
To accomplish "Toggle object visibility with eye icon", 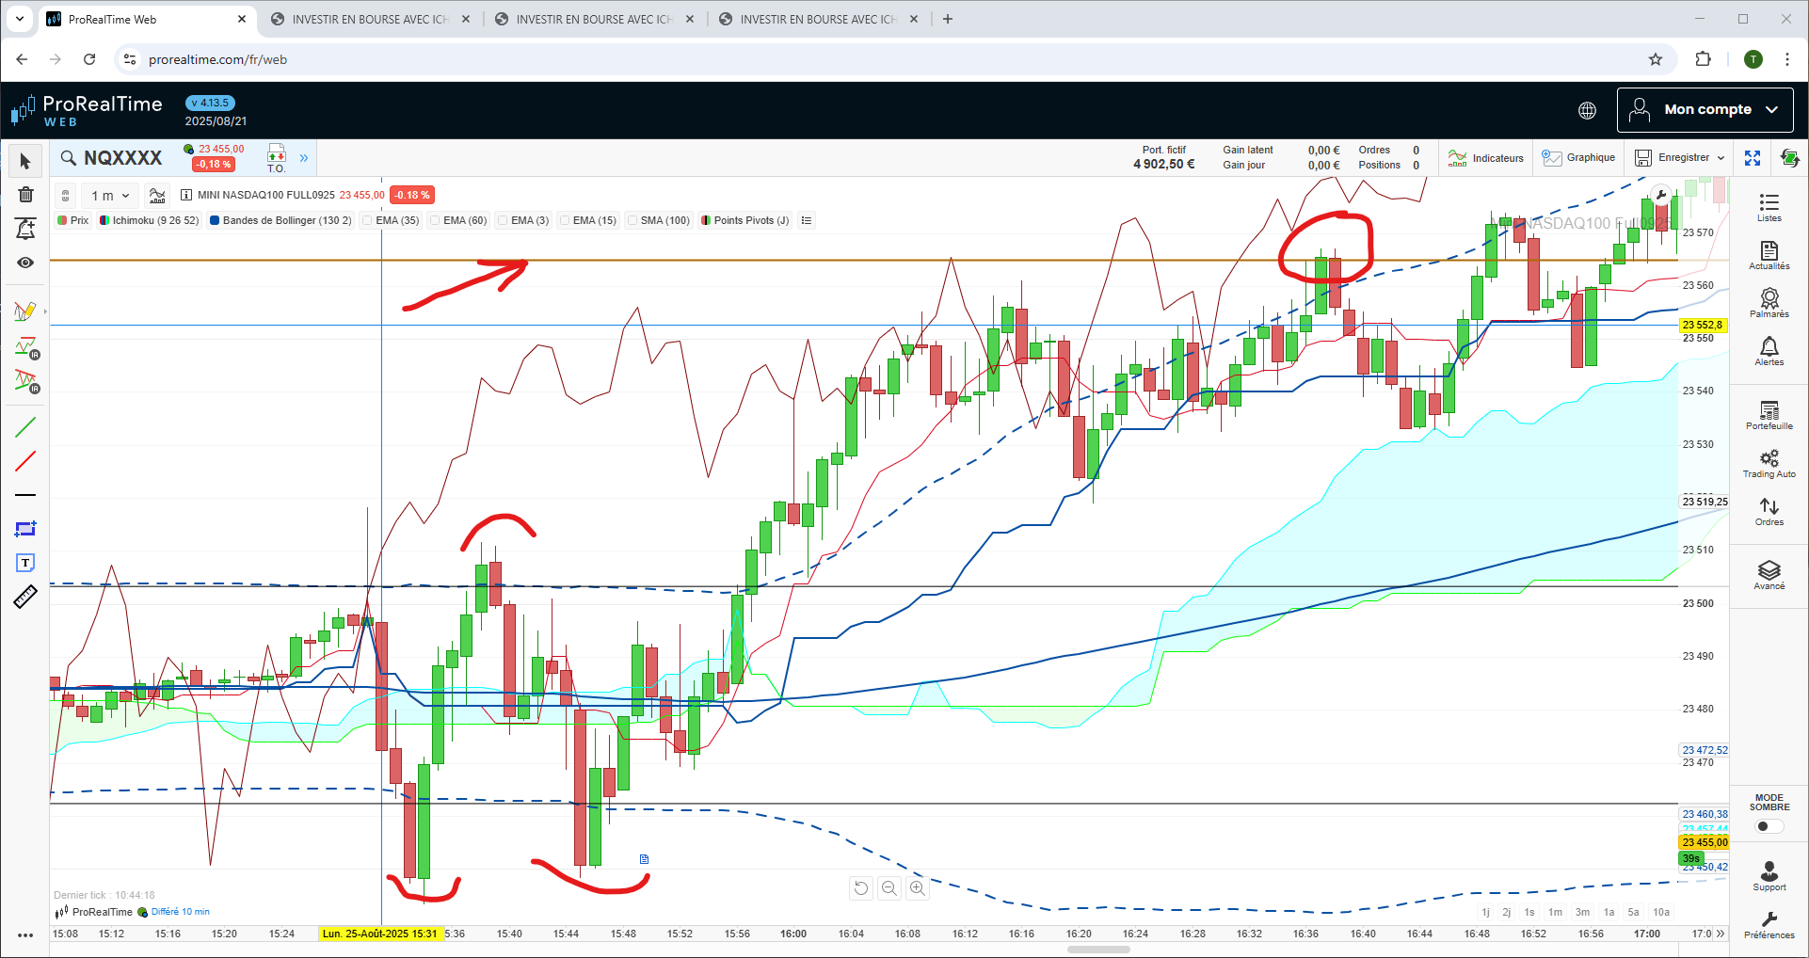I will tap(25, 263).
